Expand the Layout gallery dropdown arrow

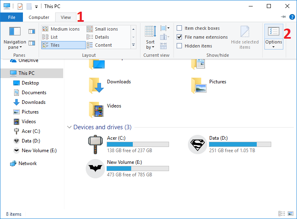coord(134,45)
